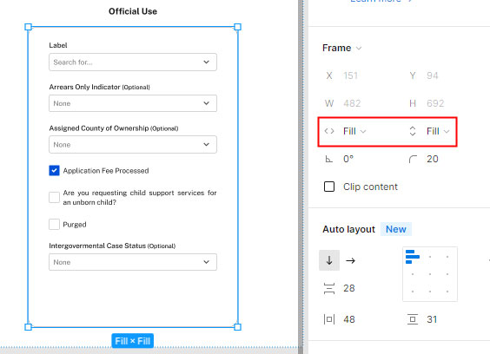Expand the Frame type dropdown
Viewport: 490px width, 354px height.
[342, 48]
